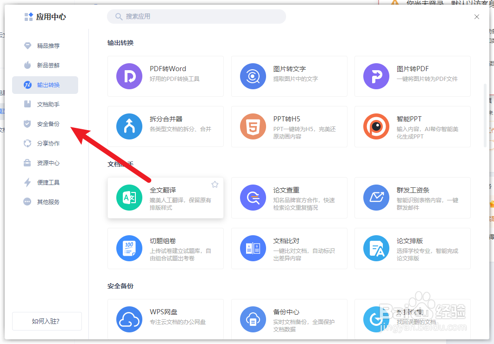Launch the PPT转H5 icon
The width and height of the screenshot is (494, 344).
tap(253, 126)
